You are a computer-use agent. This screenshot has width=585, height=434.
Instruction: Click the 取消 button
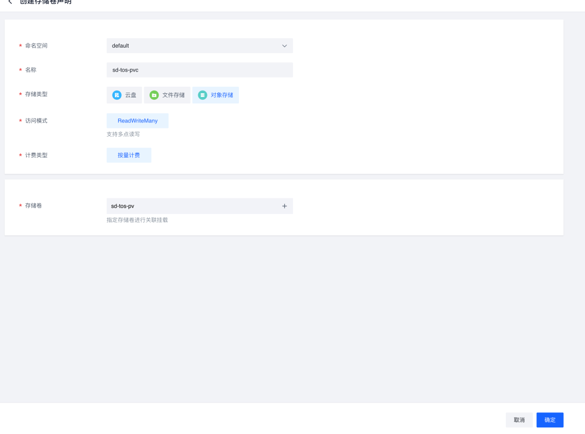click(x=519, y=420)
